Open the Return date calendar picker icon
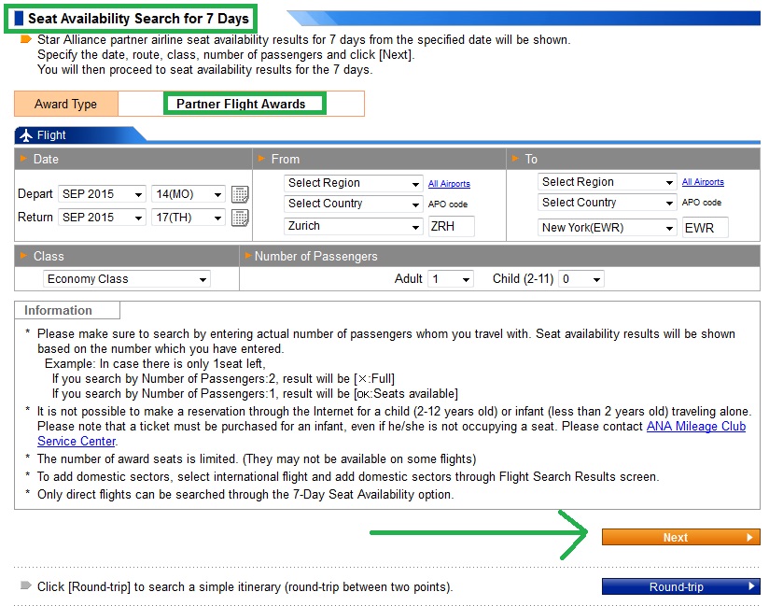Image resolution: width=769 pixels, height=606 pixels. click(x=240, y=218)
